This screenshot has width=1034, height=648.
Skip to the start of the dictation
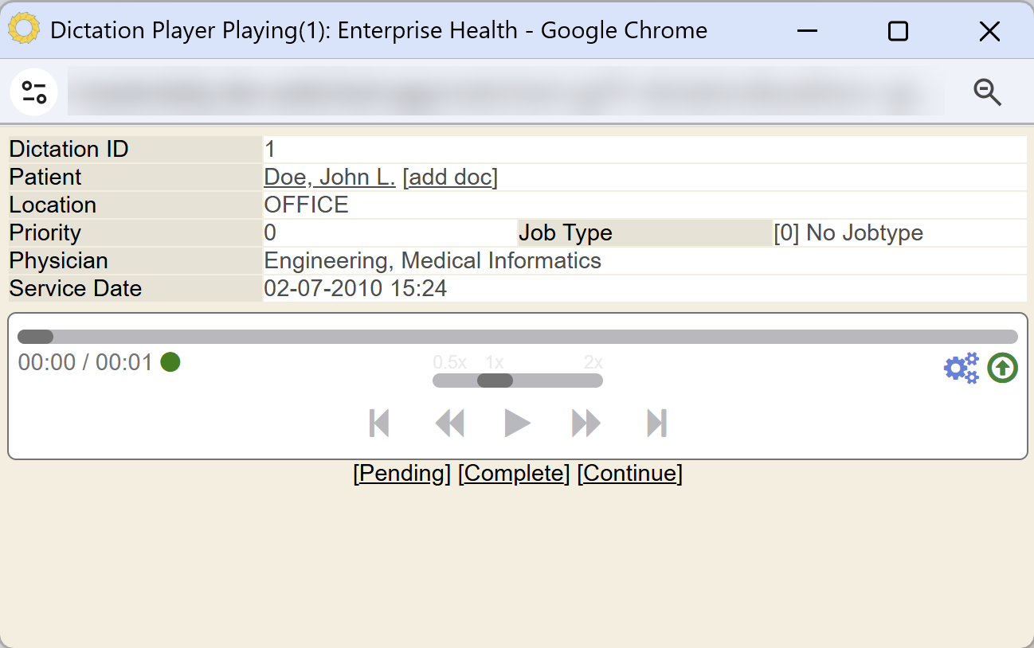pos(379,423)
